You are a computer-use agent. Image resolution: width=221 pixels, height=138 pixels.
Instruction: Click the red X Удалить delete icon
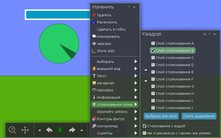94,15
